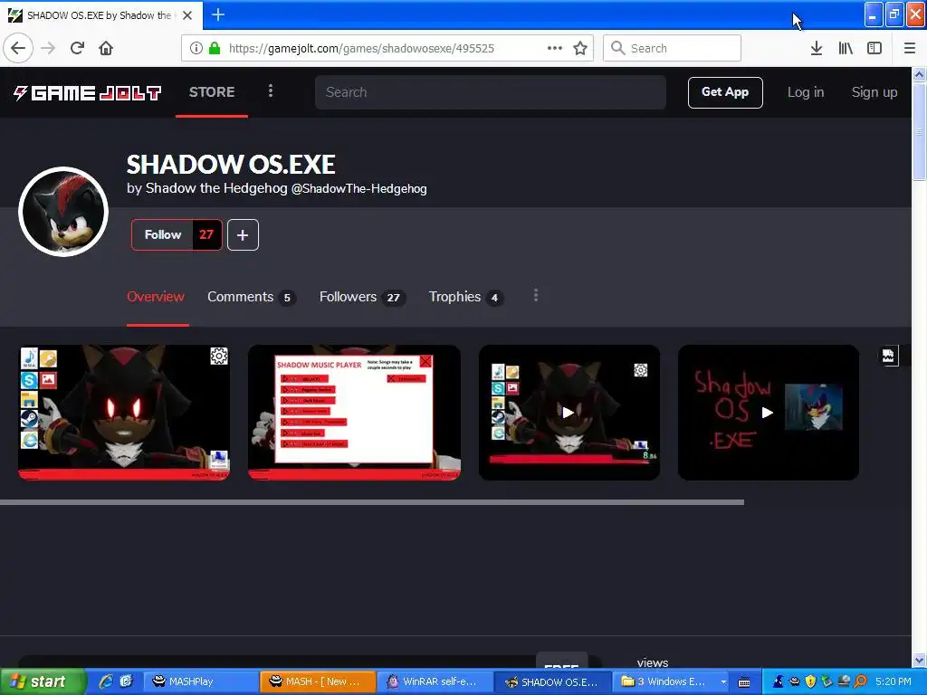Click the browser forward arrow
927x695 pixels.
pos(48,48)
